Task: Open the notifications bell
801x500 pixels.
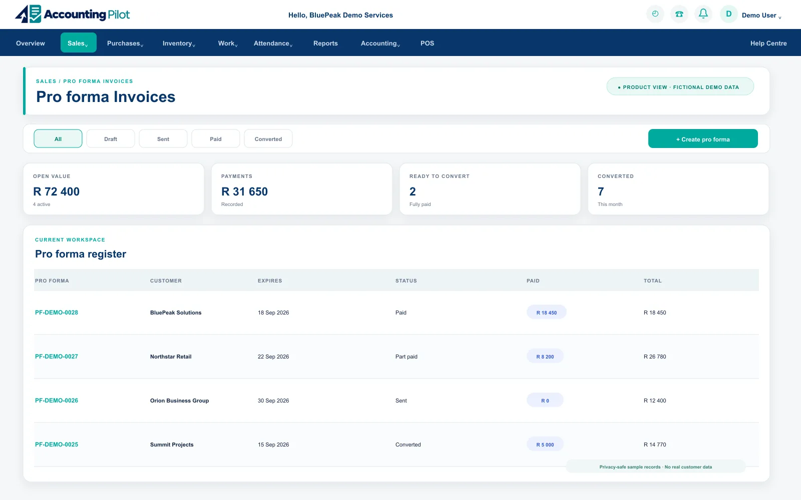Action: (x=703, y=14)
